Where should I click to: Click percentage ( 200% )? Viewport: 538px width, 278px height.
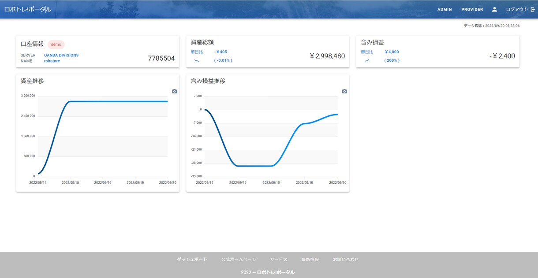click(x=392, y=61)
